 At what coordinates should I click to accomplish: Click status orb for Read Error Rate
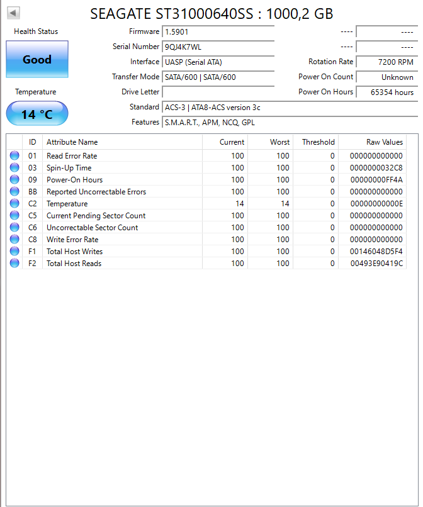point(14,155)
